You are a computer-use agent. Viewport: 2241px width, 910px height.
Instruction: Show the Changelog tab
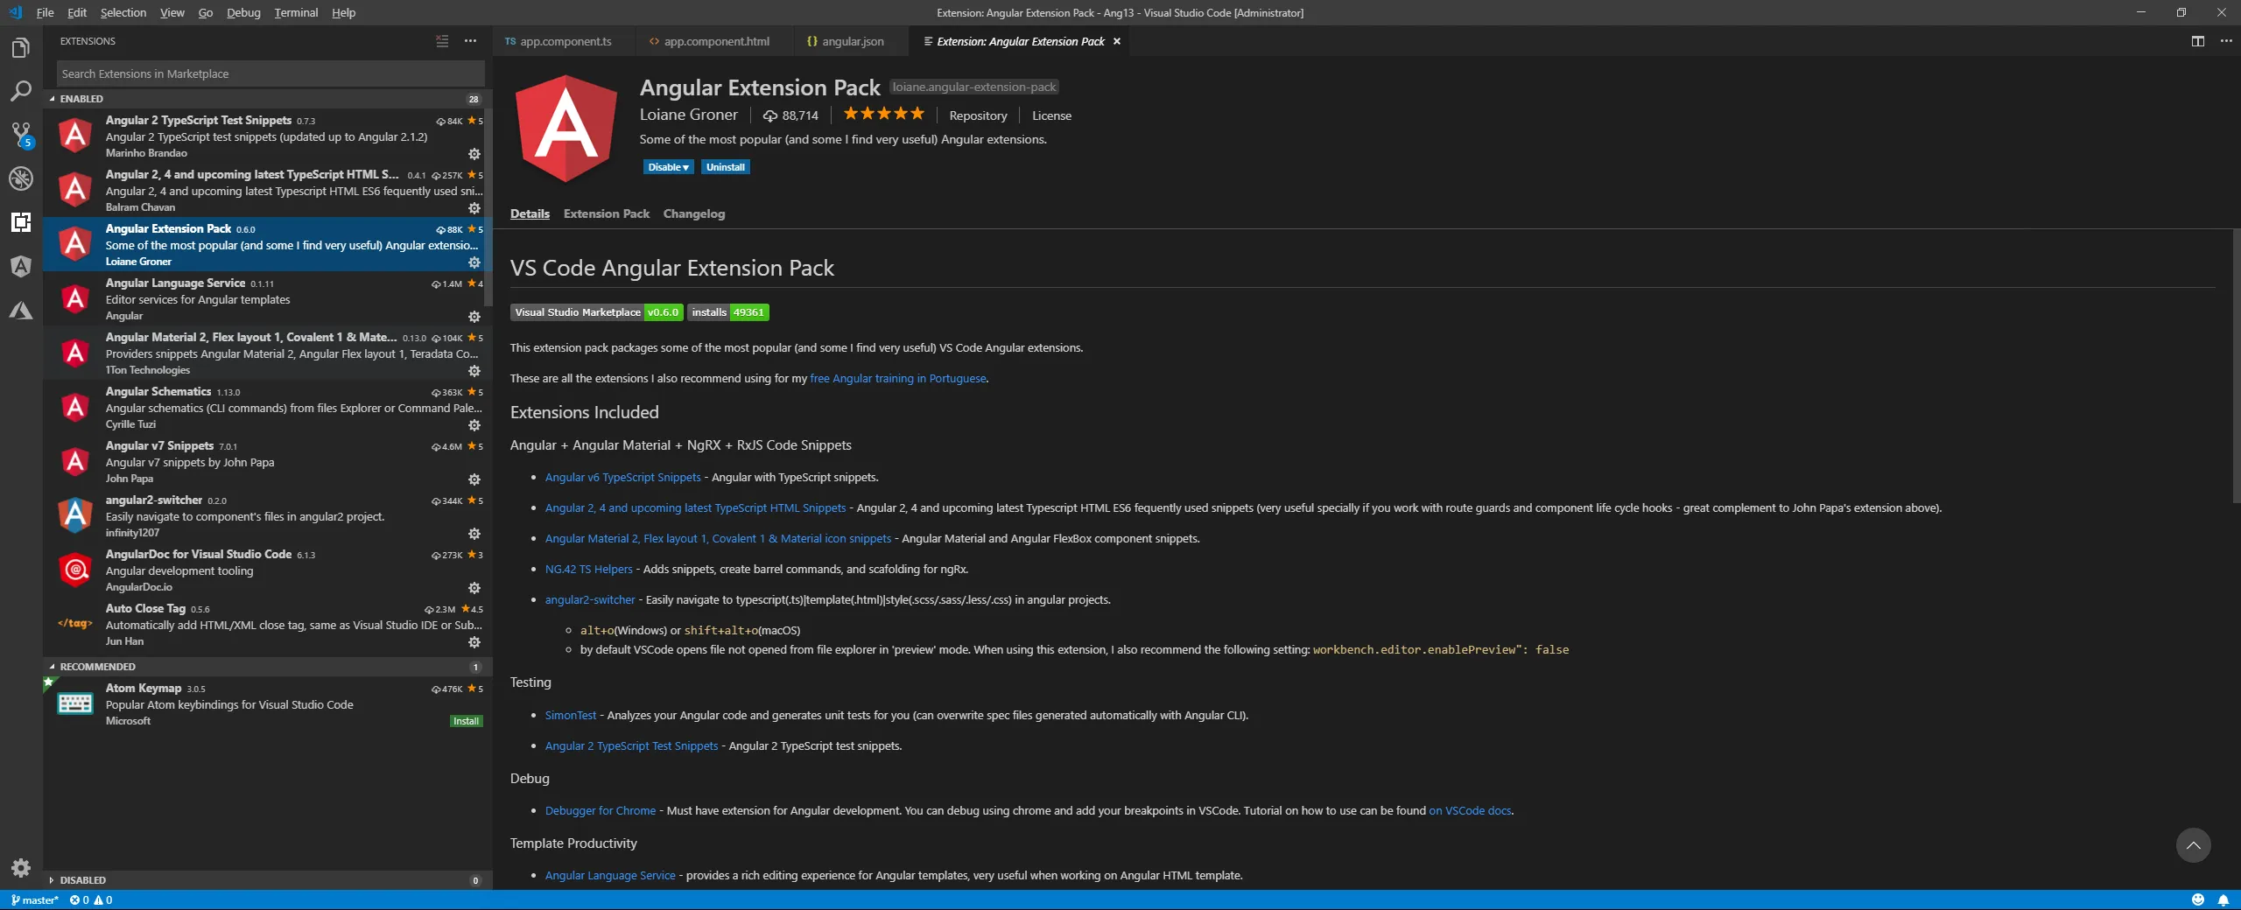(x=694, y=213)
